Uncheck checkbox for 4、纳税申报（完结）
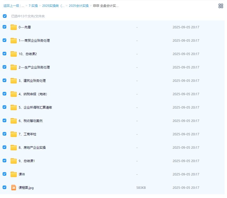This screenshot has width=227, height=198. pyautogui.click(x=4, y=94)
